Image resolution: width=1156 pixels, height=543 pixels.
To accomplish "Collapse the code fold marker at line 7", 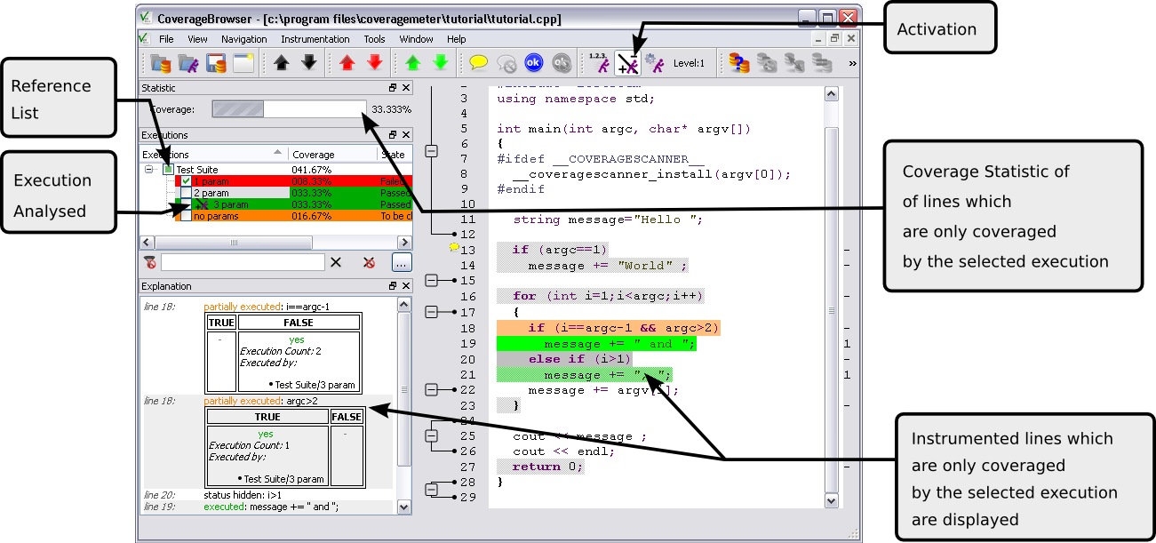I will (x=432, y=151).
